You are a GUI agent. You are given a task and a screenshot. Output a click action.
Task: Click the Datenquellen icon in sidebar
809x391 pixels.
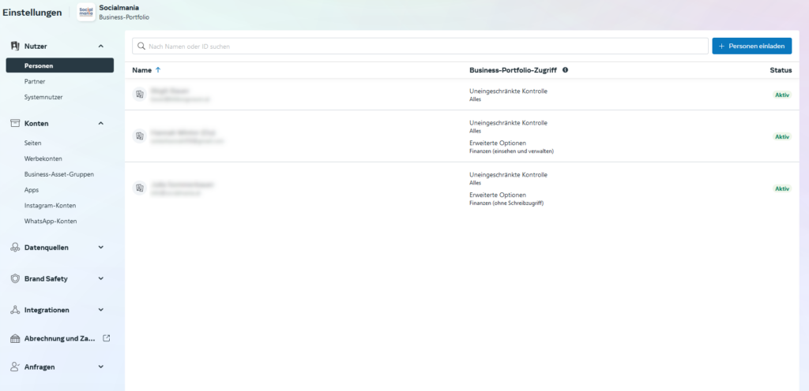[x=15, y=247]
